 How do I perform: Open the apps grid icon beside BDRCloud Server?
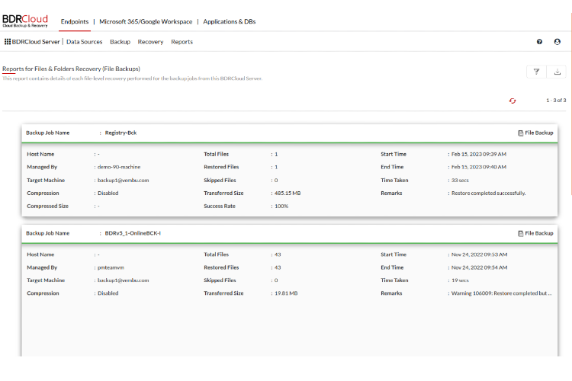pyautogui.click(x=8, y=42)
